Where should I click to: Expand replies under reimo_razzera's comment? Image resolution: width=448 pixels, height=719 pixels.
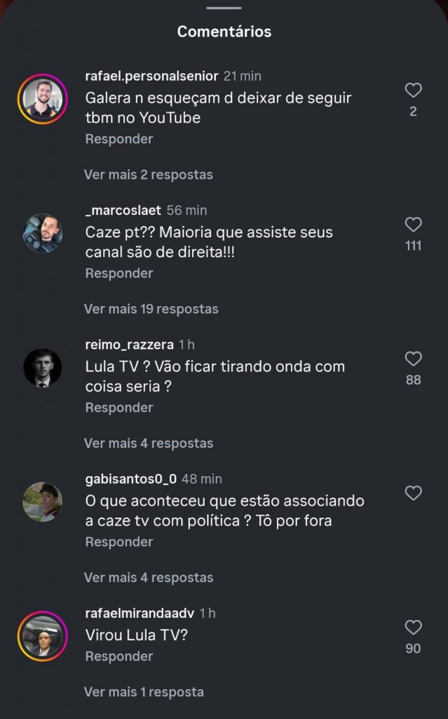[x=149, y=444]
